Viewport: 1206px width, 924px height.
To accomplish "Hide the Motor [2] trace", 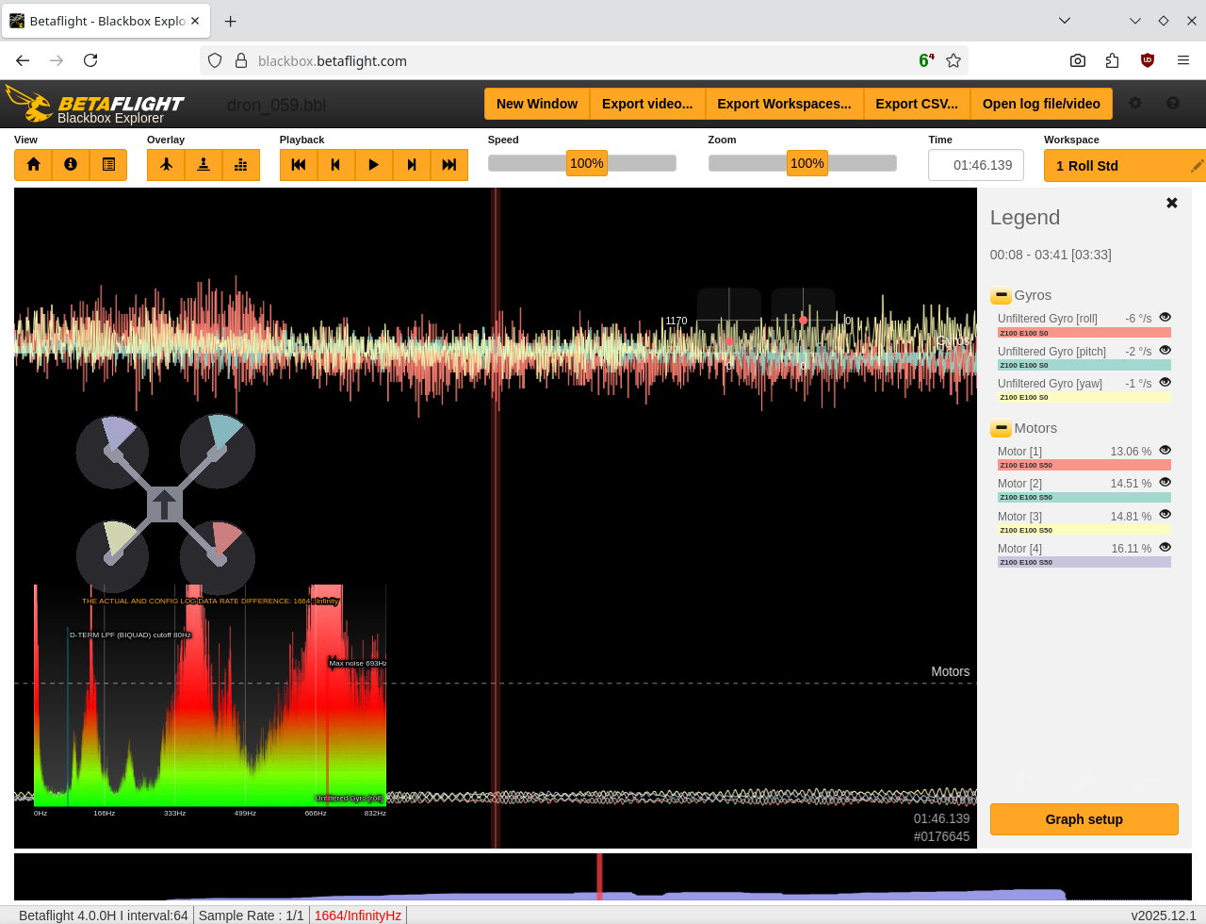I will tap(1165, 483).
